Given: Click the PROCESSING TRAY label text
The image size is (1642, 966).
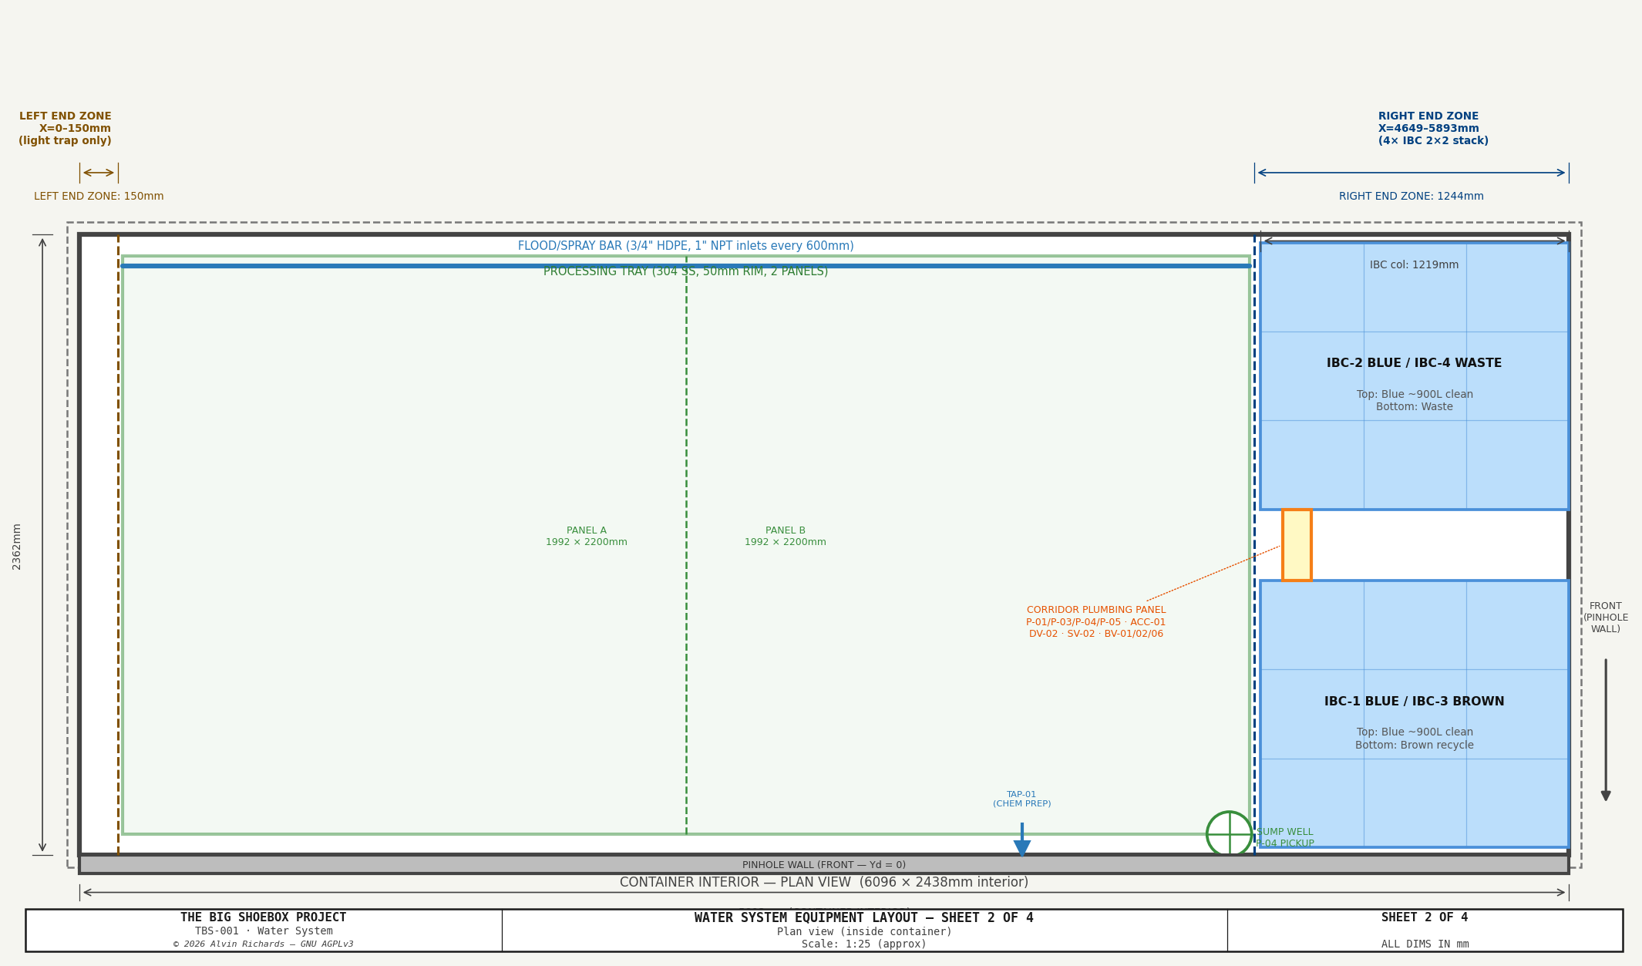Looking at the screenshot, I should coord(686,272).
